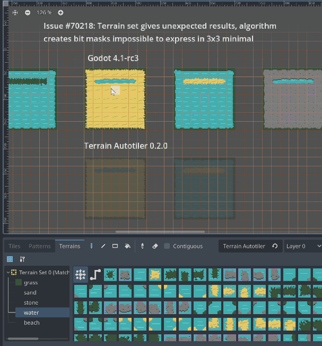Select the stone terrain
The image size is (322, 346).
(x=31, y=302)
